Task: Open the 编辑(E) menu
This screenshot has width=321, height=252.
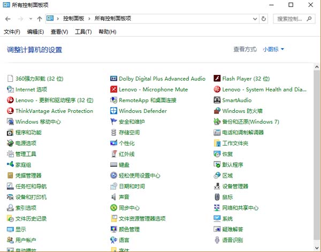Action: coord(35,32)
